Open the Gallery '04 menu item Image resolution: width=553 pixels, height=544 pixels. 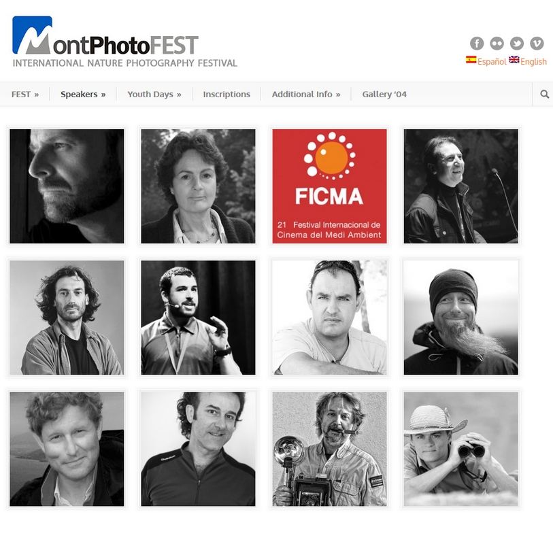384,94
